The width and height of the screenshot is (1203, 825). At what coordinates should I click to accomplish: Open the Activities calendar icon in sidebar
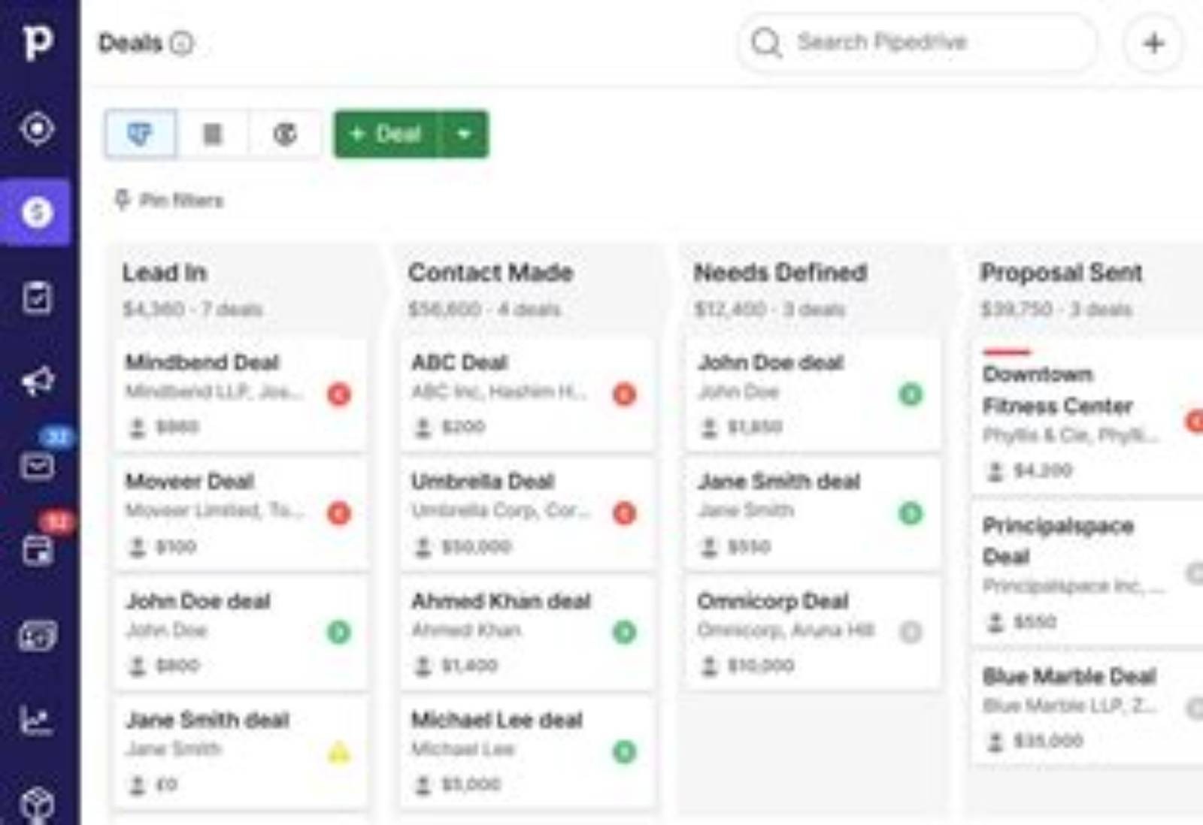(x=37, y=551)
